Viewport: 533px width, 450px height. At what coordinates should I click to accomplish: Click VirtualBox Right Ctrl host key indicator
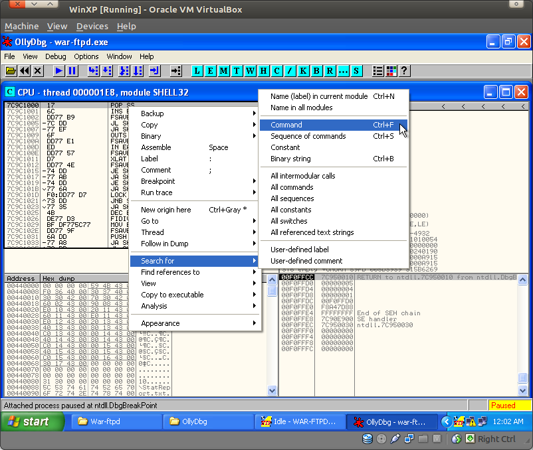point(496,439)
